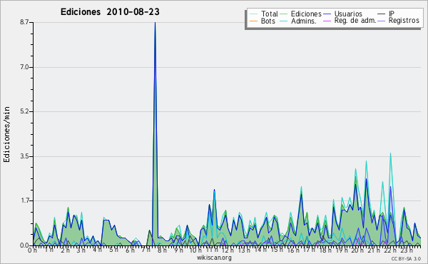Click the cyan Total legend line swatch

[253, 14]
